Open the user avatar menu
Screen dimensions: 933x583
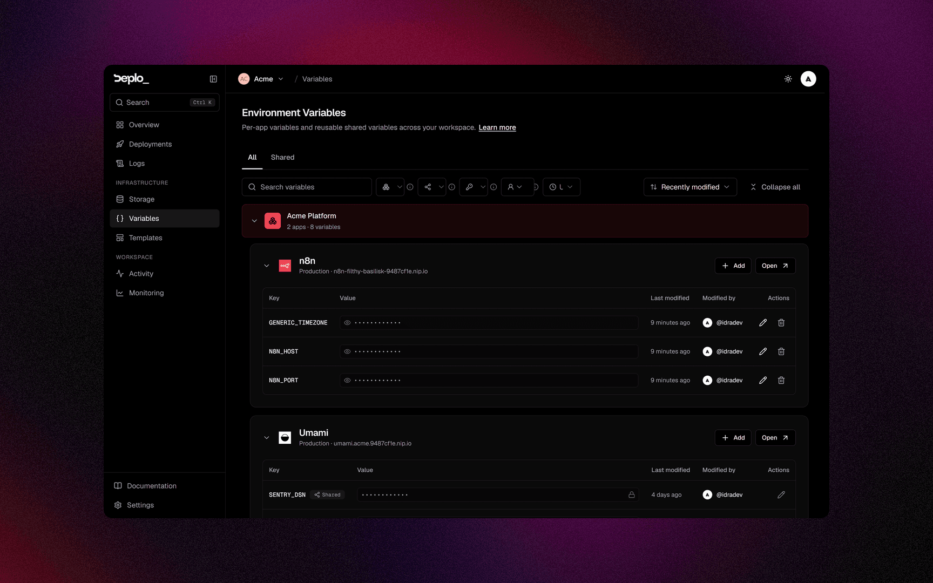(808, 79)
